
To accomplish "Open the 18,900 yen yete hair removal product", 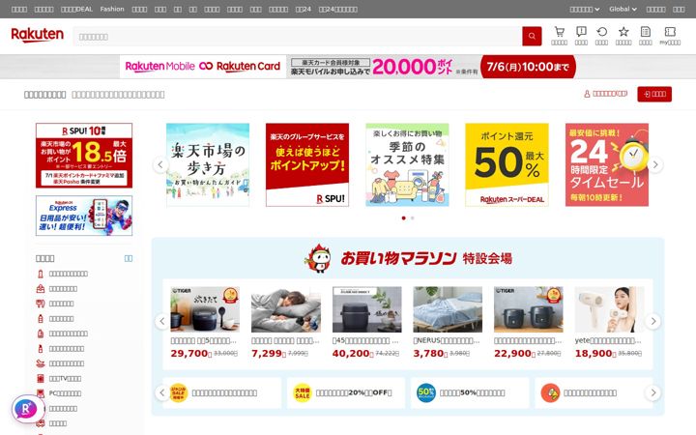I will pyautogui.click(x=609, y=323).
